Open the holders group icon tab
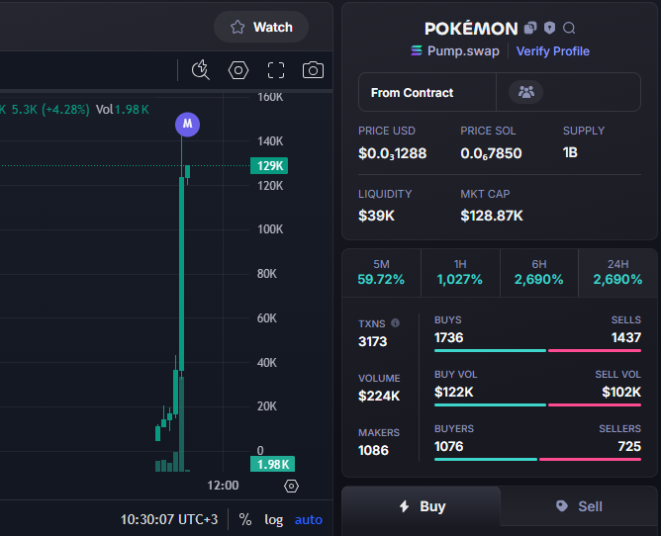 (526, 92)
